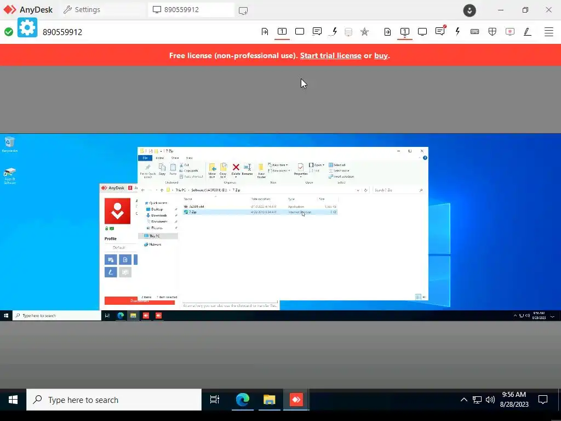
Task: Open Recycle Bin on the remote desktop
Action: coord(10,144)
